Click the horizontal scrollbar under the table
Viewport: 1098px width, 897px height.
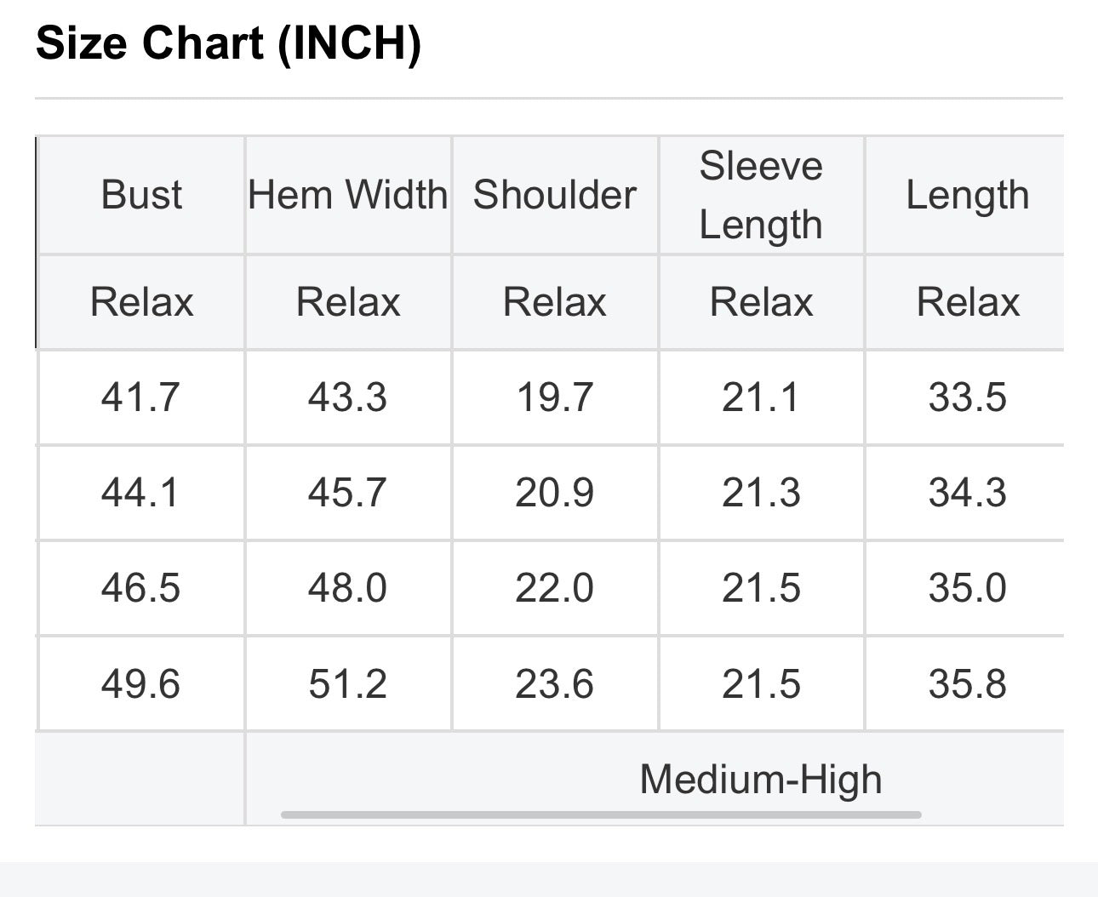pyautogui.click(x=601, y=814)
